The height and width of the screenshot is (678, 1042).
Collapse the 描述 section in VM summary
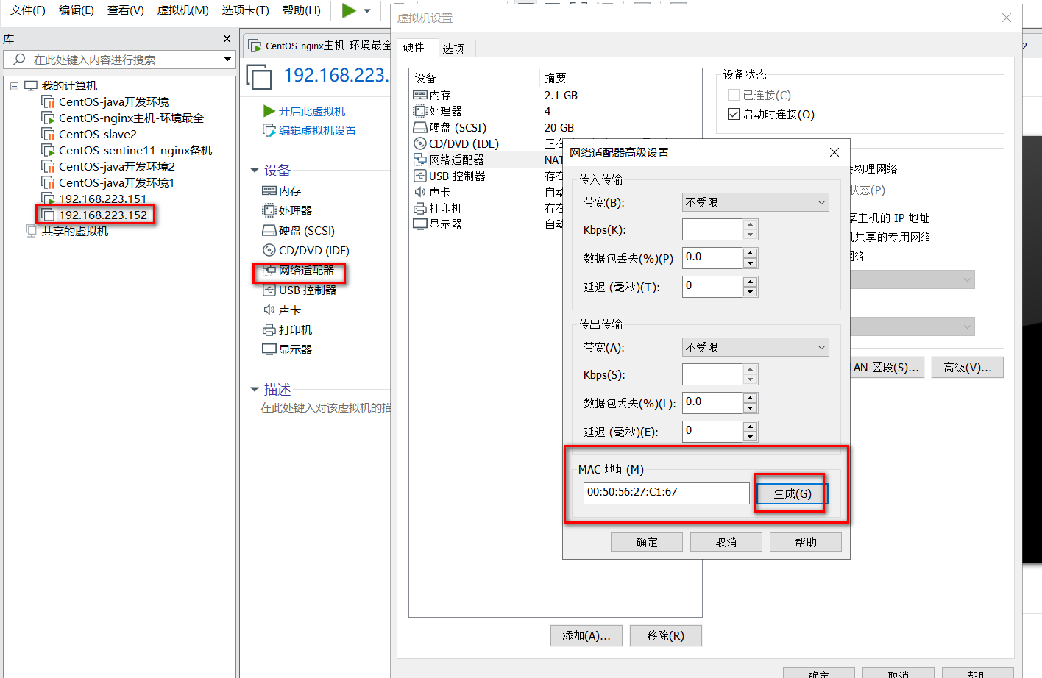(x=255, y=389)
